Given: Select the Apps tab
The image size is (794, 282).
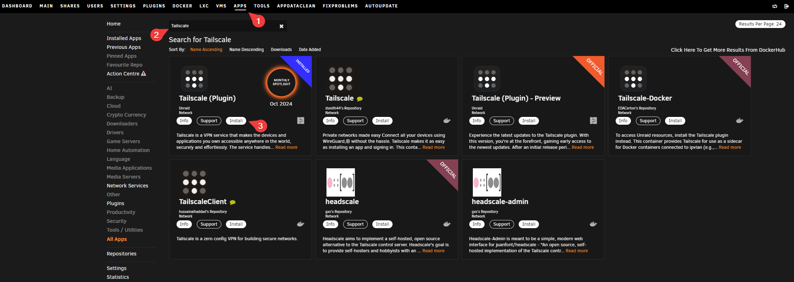Looking at the screenshot, I should click(240, 6).
